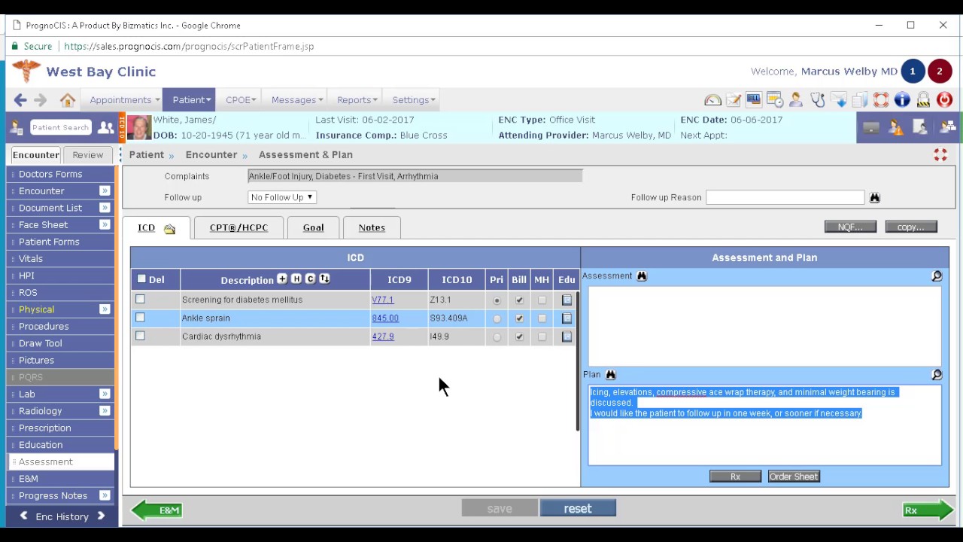The image size is (963, 542).
Task: Open the CPOE menu dropdown
Action: 241,100
